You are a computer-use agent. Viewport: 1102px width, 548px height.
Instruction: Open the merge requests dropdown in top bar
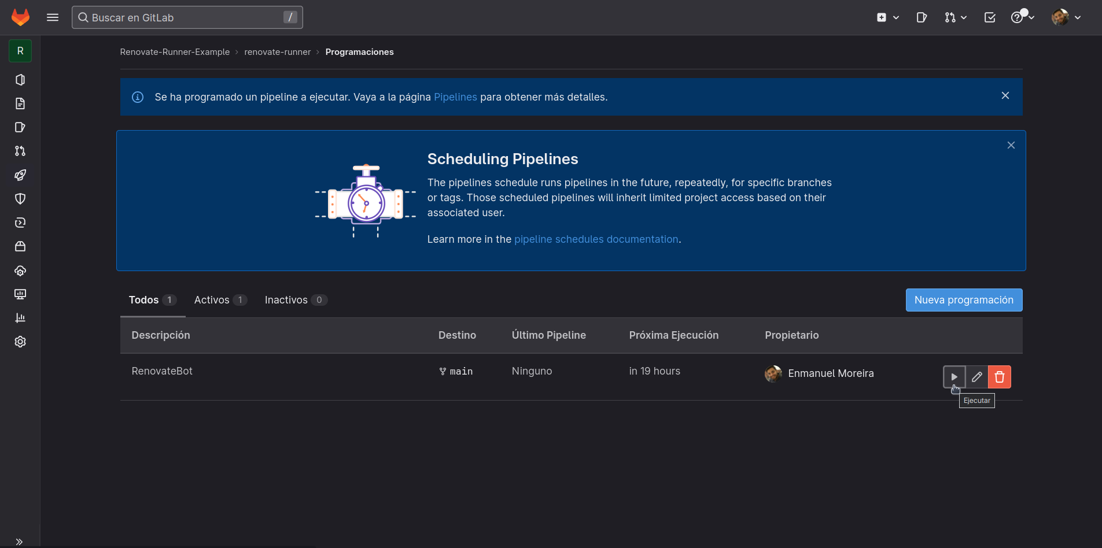tap(956, 17)
